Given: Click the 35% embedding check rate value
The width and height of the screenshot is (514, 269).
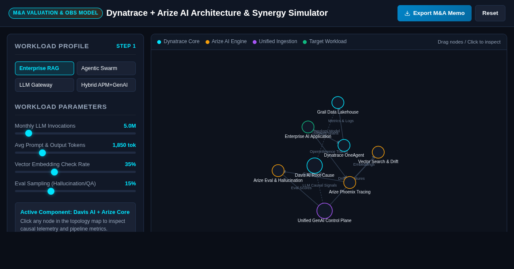Looking at the screenshot, I should (x=130, y=164).
